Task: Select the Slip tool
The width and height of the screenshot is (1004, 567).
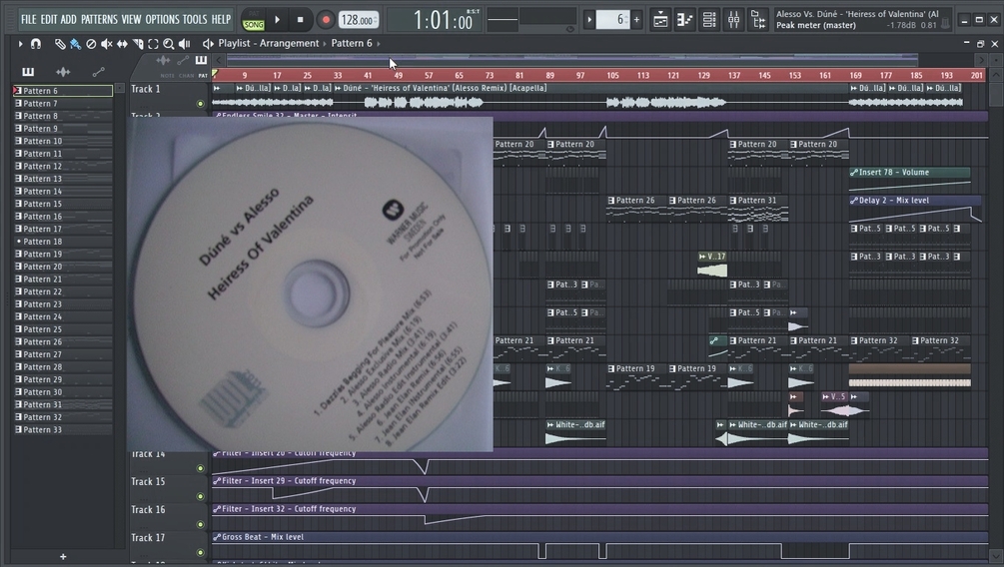Action: [122, 44]
